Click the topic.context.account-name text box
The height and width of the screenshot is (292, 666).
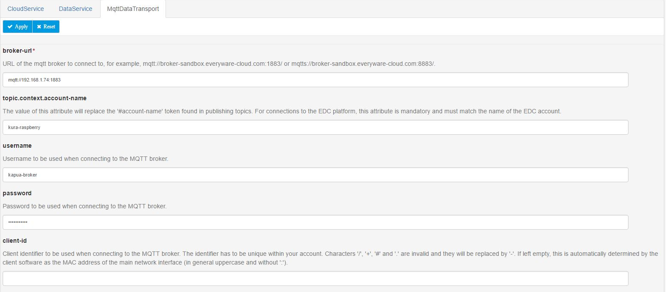pos(315,127)
